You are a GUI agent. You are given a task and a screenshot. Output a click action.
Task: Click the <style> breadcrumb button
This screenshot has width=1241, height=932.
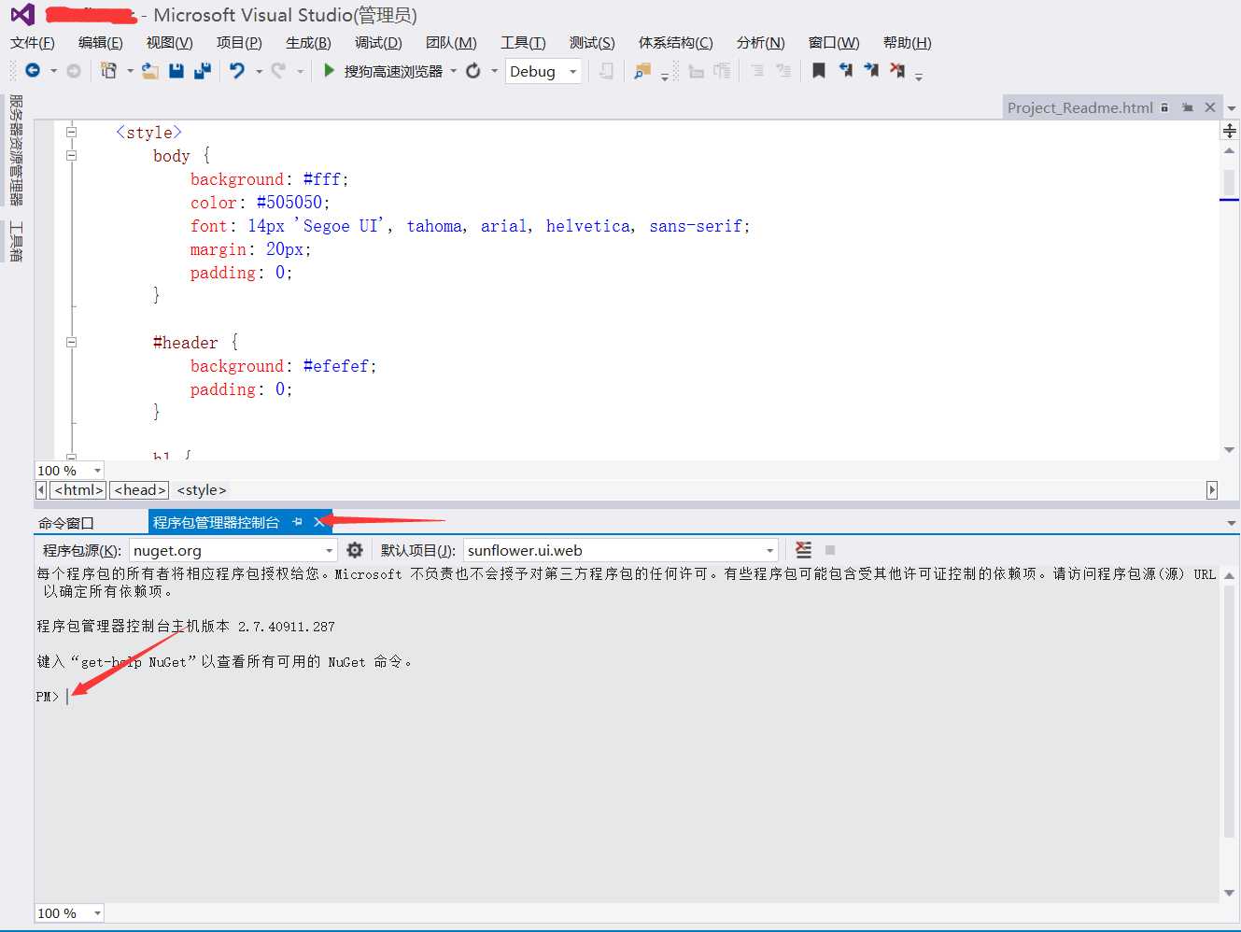202,489
